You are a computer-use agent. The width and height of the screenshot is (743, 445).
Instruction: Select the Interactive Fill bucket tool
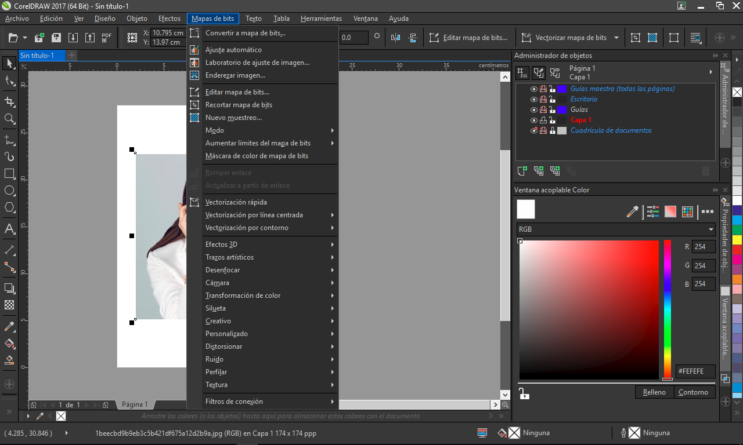coord(9,343)
